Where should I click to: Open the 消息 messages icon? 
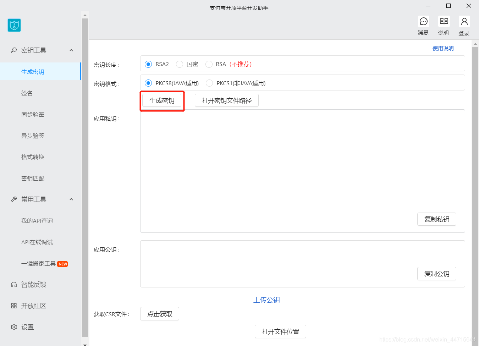click(423, 22)
